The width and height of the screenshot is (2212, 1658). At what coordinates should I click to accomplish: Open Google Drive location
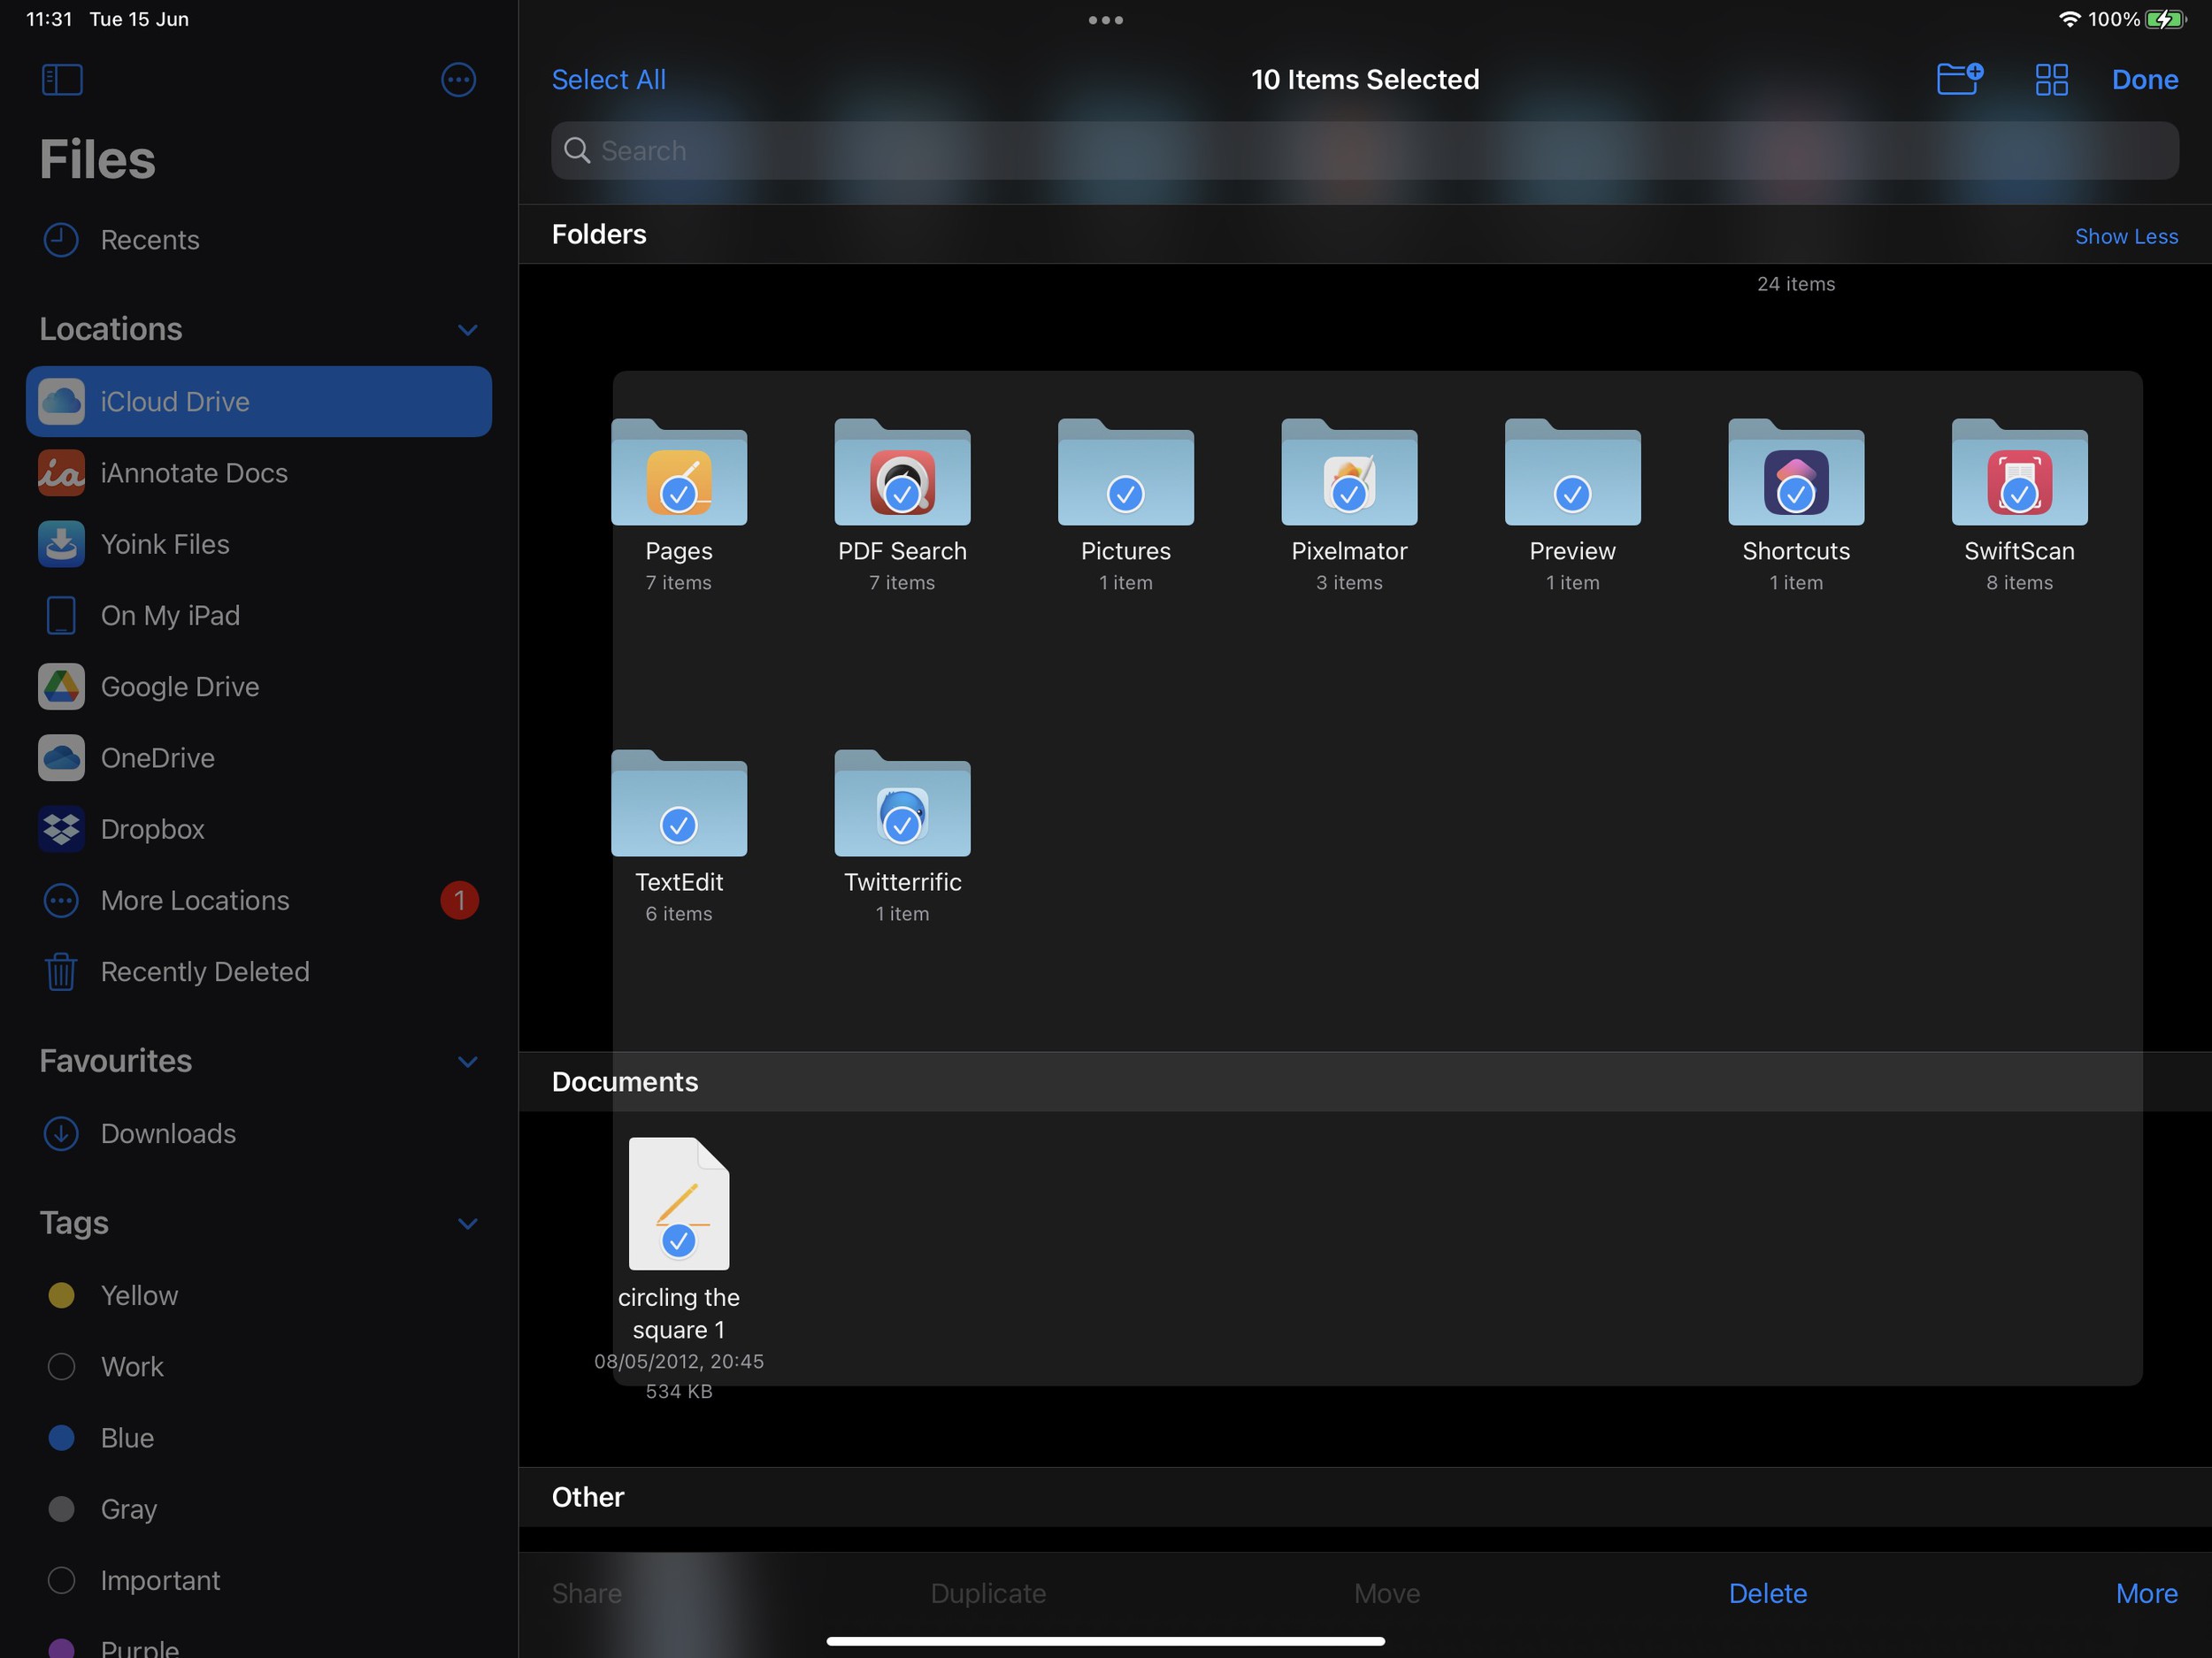coord(179,687)
